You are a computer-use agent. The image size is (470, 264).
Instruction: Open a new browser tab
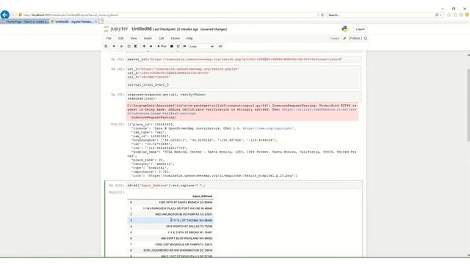[x=101, y=21]
